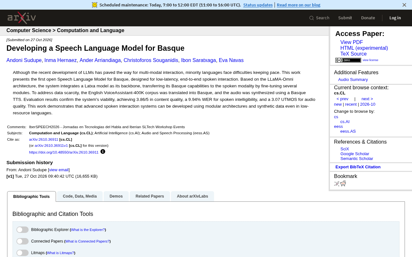This screenshot has height=257, width=412.
Task: Open Semantic Scholar link
Action: [357, 159]
